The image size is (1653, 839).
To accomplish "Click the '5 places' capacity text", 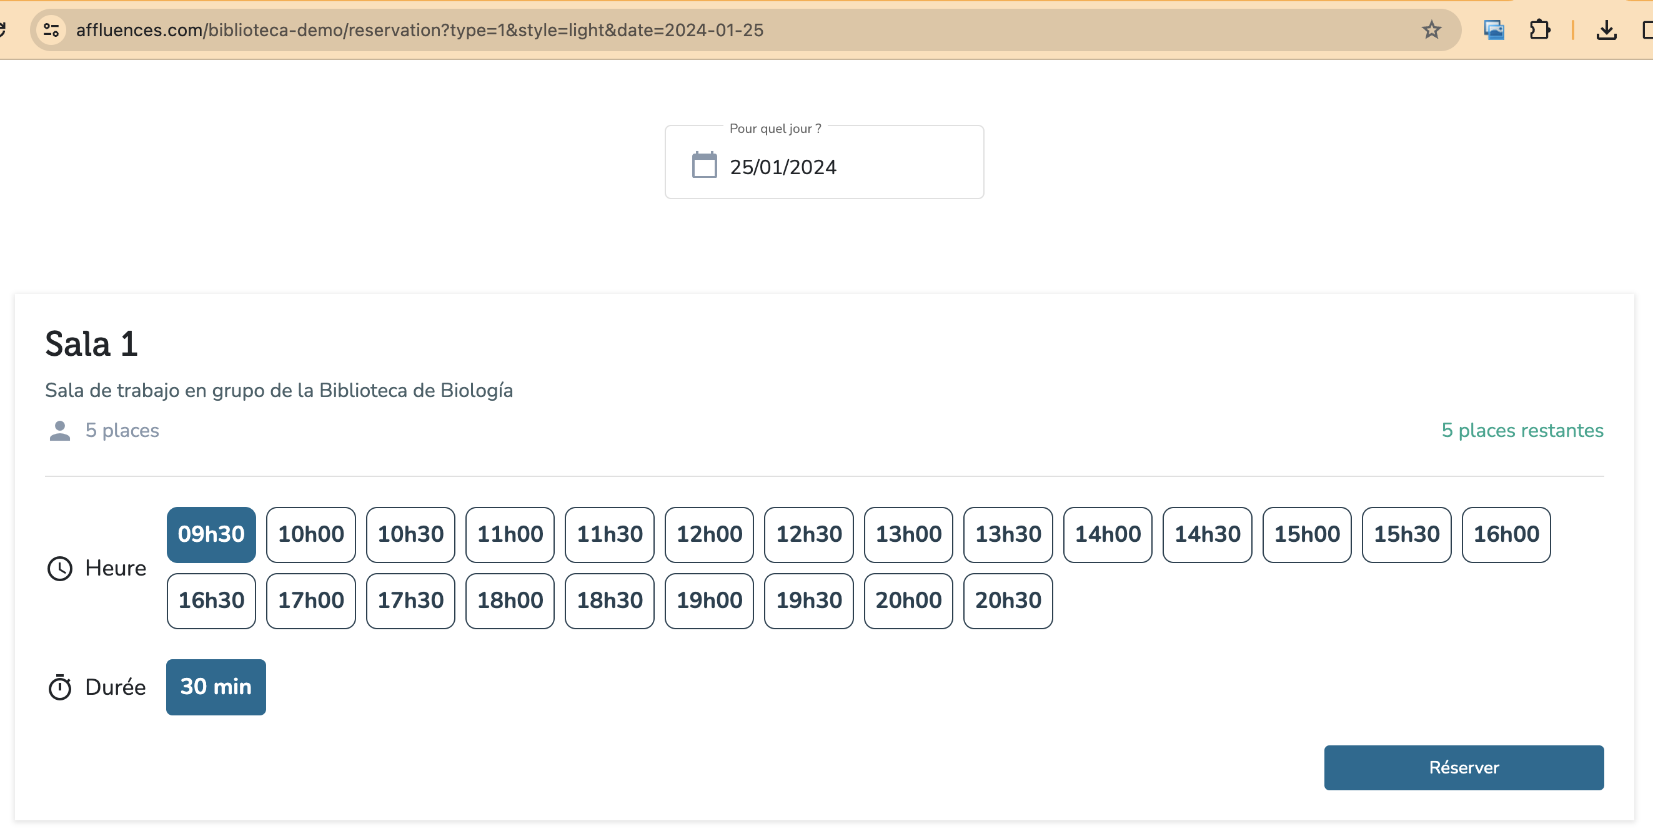I will click(x=122, y=430).
